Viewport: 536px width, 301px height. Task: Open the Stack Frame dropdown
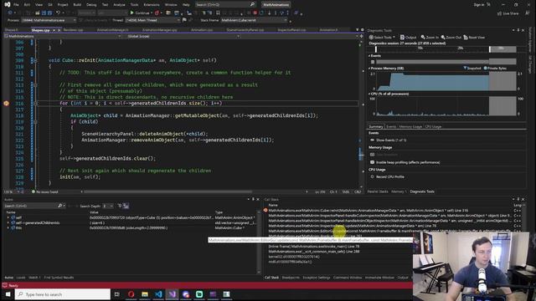254,20
